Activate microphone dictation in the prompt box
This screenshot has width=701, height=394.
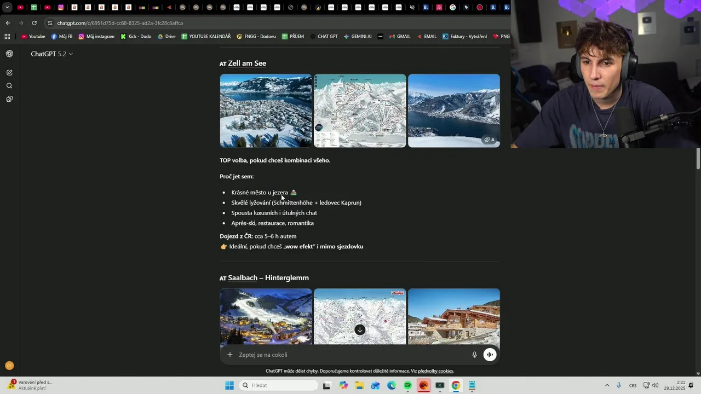coord(475,355)
